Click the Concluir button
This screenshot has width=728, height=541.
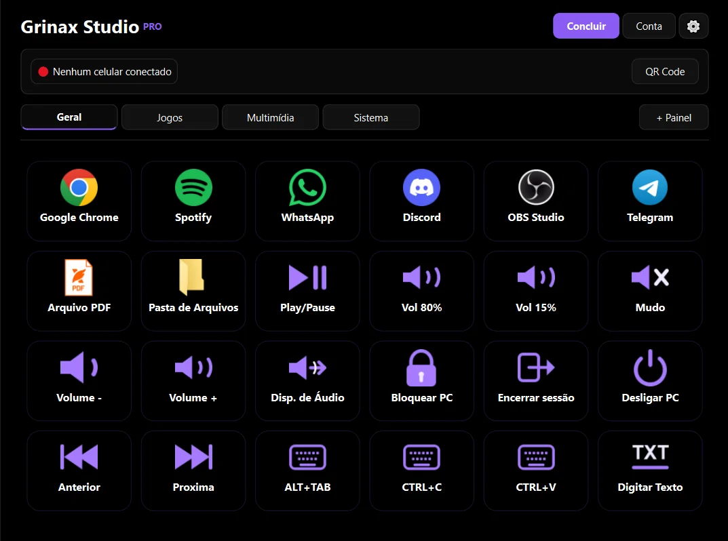(x=586, y=26)
